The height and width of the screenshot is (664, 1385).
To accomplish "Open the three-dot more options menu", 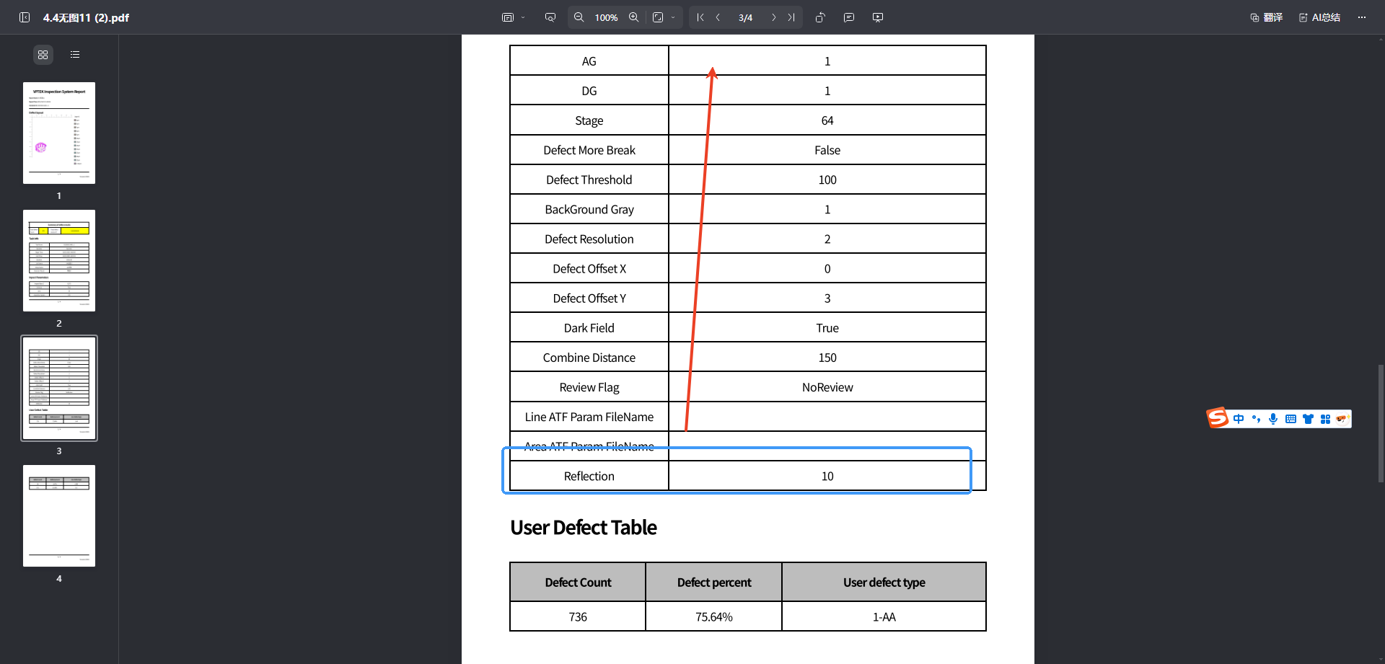I will tap(1362, 17).
